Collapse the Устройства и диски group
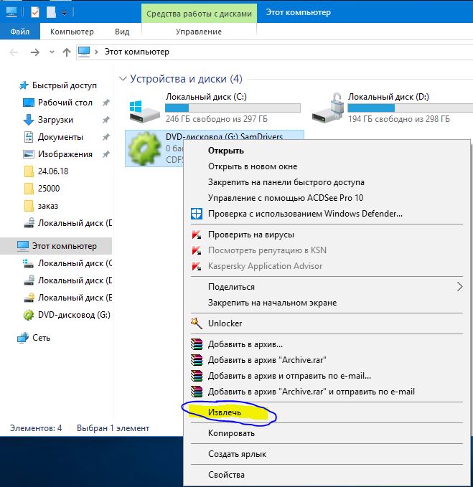Screen dimensions: 473x487 (x=123, y=79)
